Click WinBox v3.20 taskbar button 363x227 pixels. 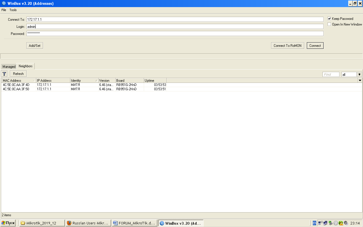pyautogui.click(x=181, y=223)
